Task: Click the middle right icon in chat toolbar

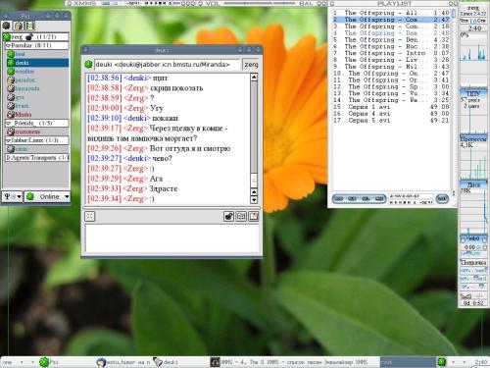Action: pos(241,216)
